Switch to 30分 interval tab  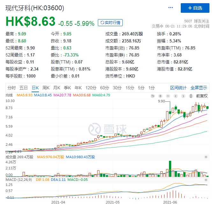coord(117,88)
